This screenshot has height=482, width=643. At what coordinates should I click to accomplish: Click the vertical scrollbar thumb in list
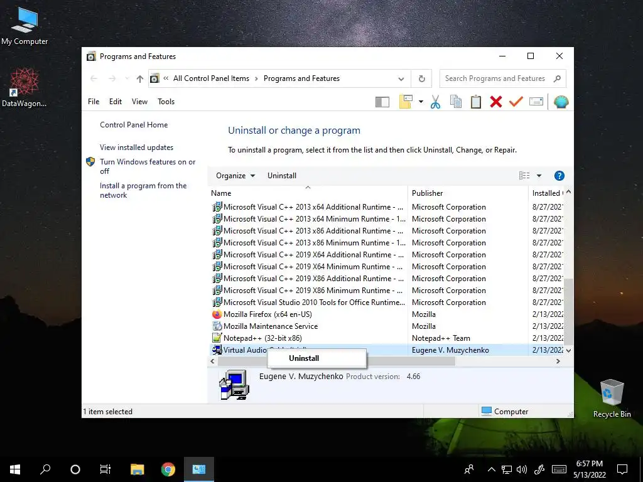[x=568, y=311]
